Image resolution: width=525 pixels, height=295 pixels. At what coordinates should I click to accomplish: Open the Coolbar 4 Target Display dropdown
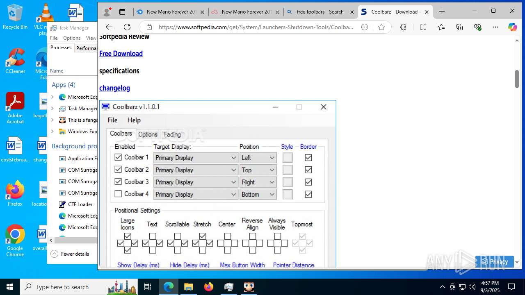(196, 195)
